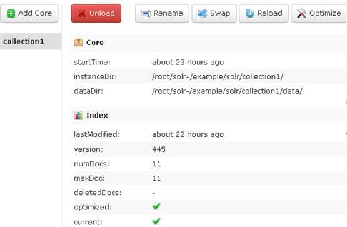Click the Rename button text
The height and width of the screenshot is (227, 347).
click(168, 13)
